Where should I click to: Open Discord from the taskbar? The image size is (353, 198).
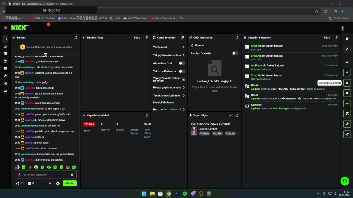193,194
